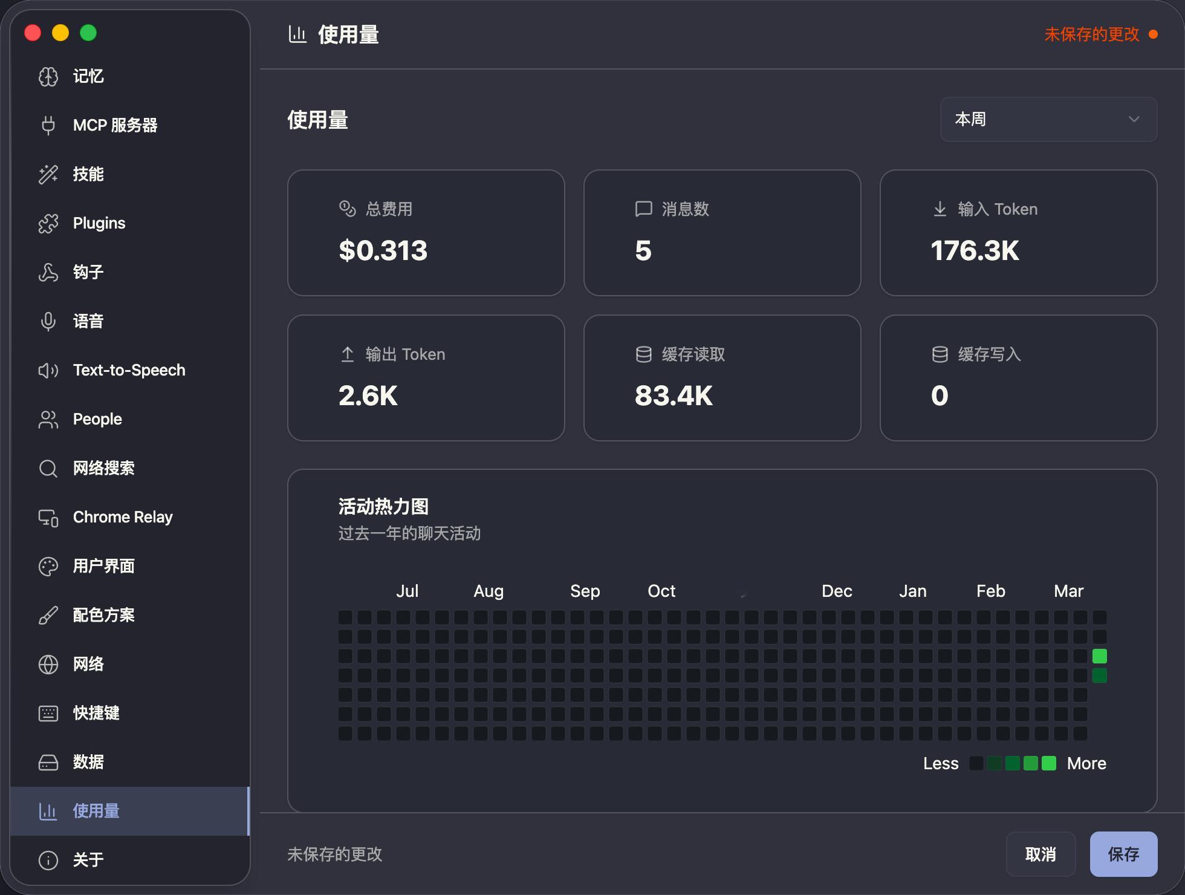Click the microphone icon for 语音
1185x895 pixels.
(48, 321)
